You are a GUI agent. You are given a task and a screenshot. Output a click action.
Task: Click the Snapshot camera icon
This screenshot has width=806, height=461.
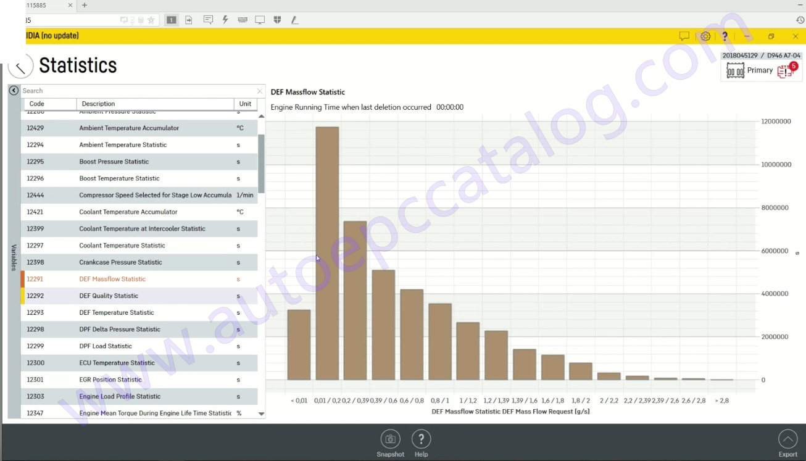pos(390,439)
